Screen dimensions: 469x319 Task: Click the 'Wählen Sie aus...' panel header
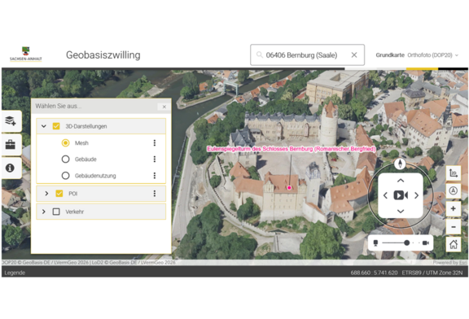coord(101,106)
